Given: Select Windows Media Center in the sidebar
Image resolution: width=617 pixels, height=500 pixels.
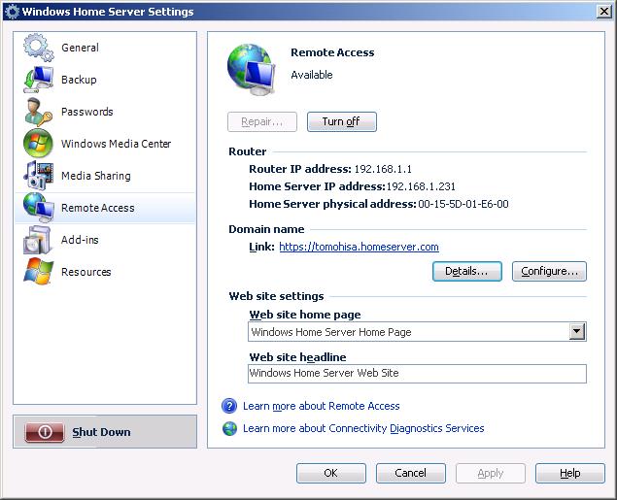Looking at the screenshot, I should [105, 144].
